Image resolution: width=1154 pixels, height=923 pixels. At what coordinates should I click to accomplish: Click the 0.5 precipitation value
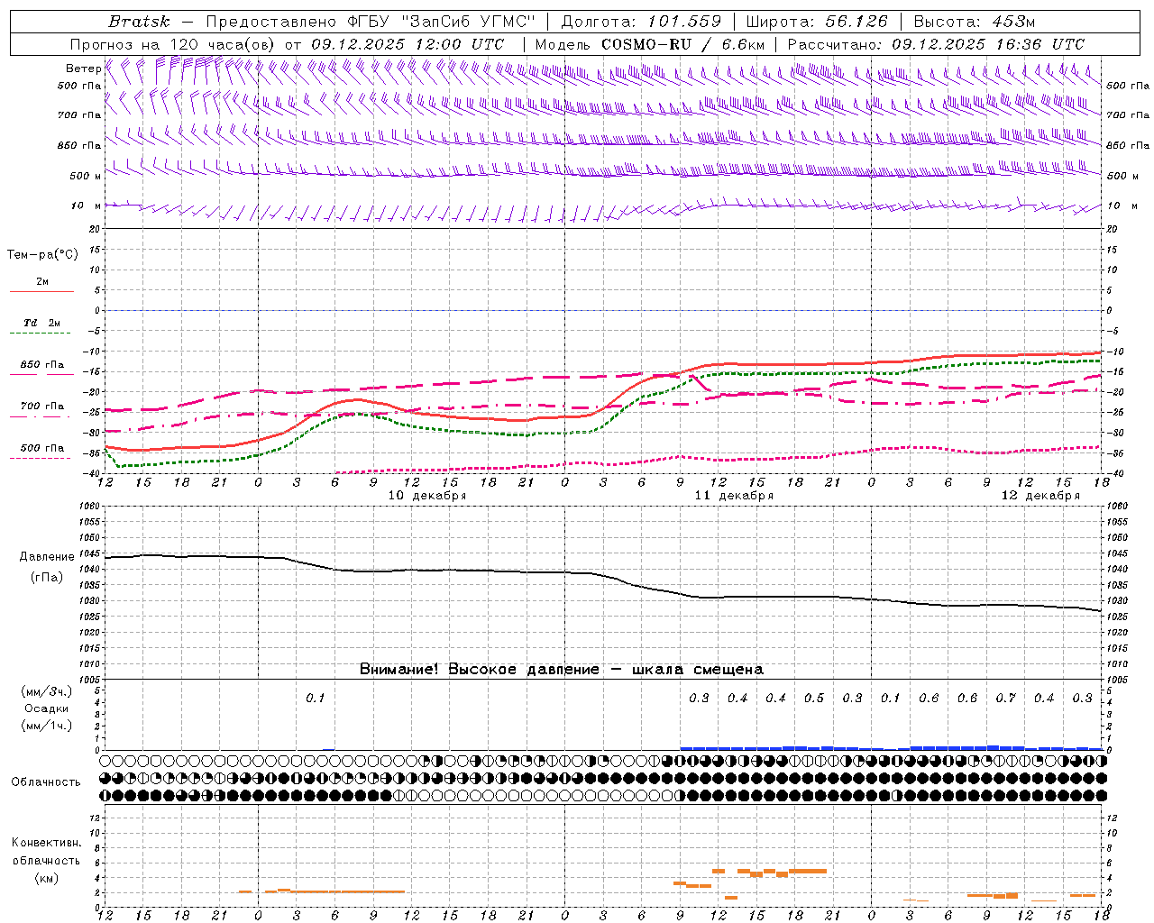coord(814,698)
